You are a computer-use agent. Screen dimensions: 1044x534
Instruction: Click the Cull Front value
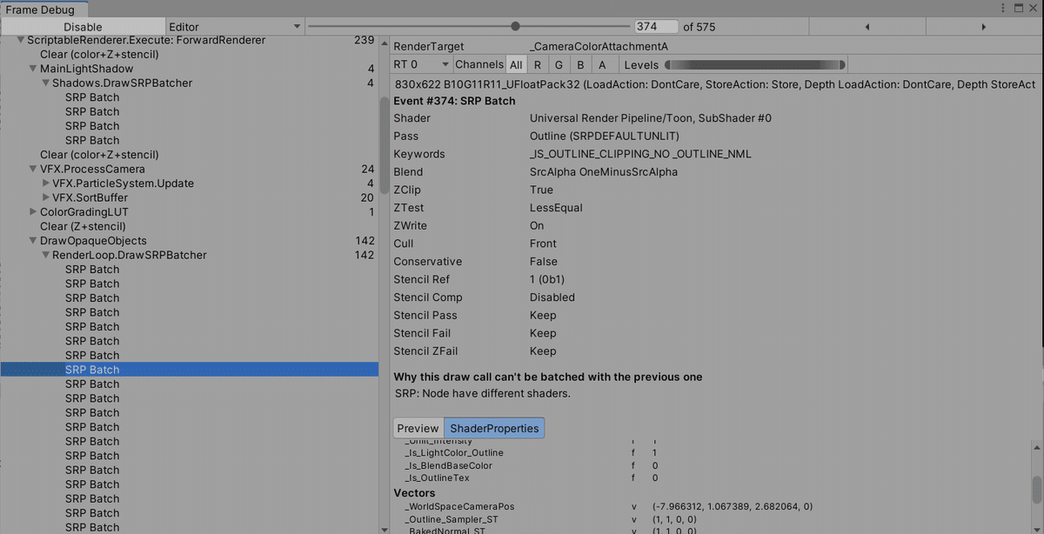pyautogui.click(x=543, y=244)
